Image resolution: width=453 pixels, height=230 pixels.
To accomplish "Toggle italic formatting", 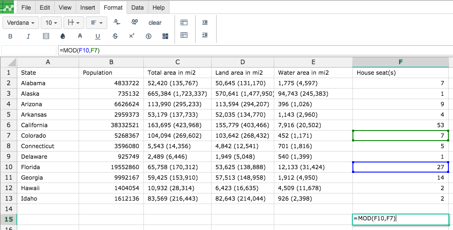I will (28, 37).
